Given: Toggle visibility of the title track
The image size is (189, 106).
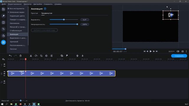Looking at the screenshot, I should pos(4,64).
